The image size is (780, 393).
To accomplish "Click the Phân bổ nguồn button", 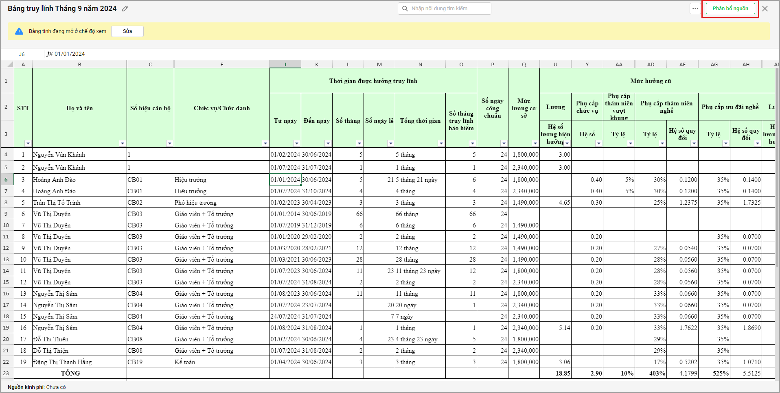I will 730,9.
